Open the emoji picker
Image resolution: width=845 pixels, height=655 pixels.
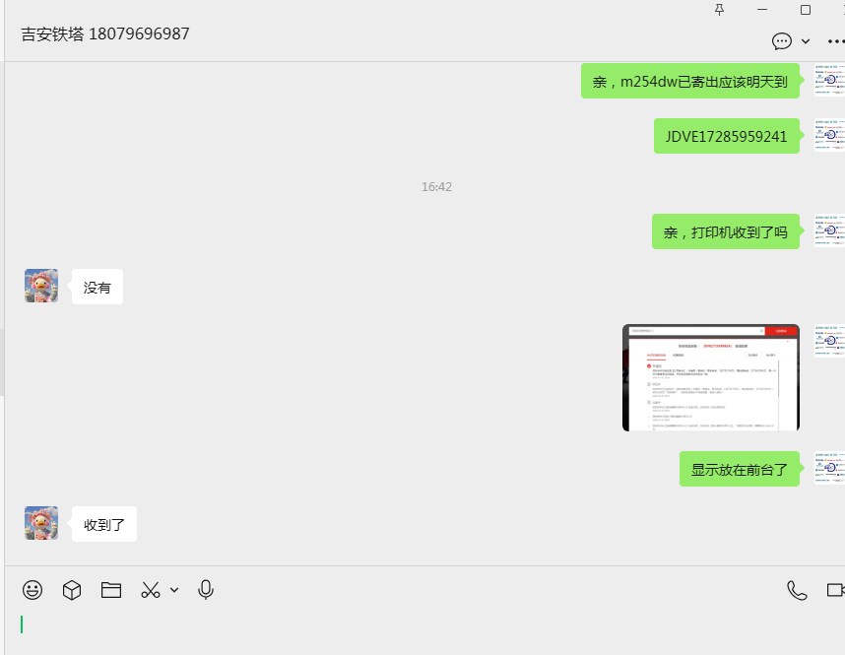click(32, 590)
